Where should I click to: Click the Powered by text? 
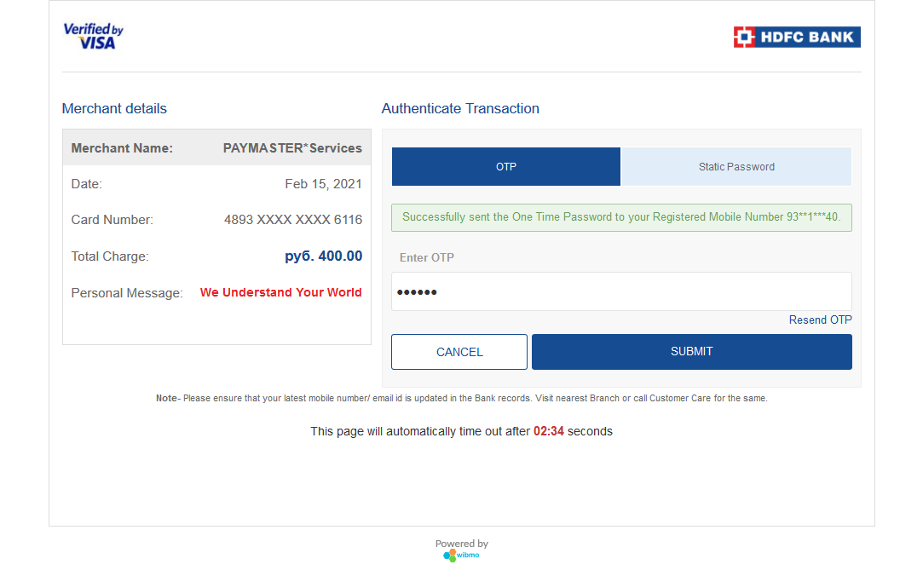pos(462,544)
